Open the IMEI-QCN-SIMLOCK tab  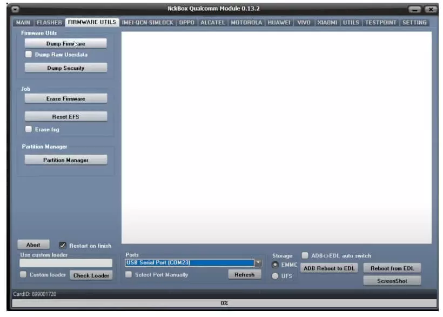click(147, 23)
